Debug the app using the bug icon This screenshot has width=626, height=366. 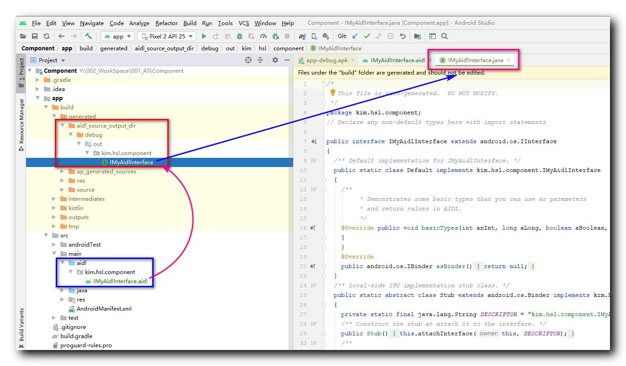click(x=240, y=36)
